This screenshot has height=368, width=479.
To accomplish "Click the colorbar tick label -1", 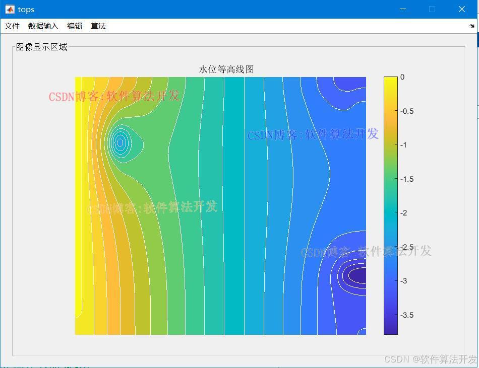I will click(x=404, y=145).
